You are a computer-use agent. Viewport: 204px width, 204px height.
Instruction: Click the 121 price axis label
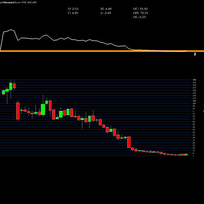pyautogui.click(x=194, y=93)
